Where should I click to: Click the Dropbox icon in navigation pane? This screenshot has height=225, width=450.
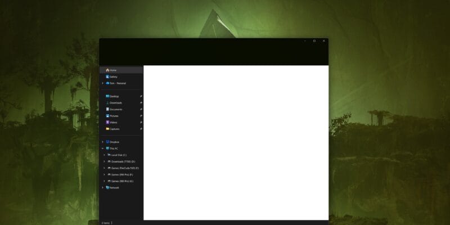click(x=107, y=142)
